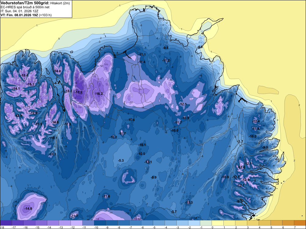Click the 5 label on the colour legend scale

tap(271, 227)
